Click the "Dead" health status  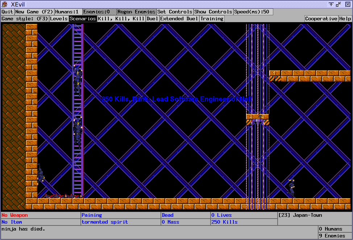[168, 215]
